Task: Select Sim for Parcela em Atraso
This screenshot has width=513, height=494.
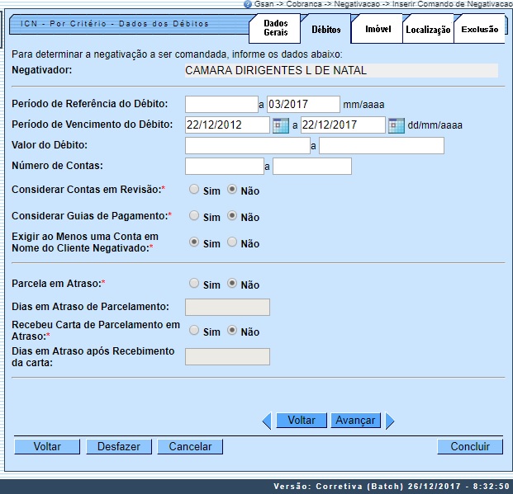Action: pyautogui.click(x=194, y=284)
